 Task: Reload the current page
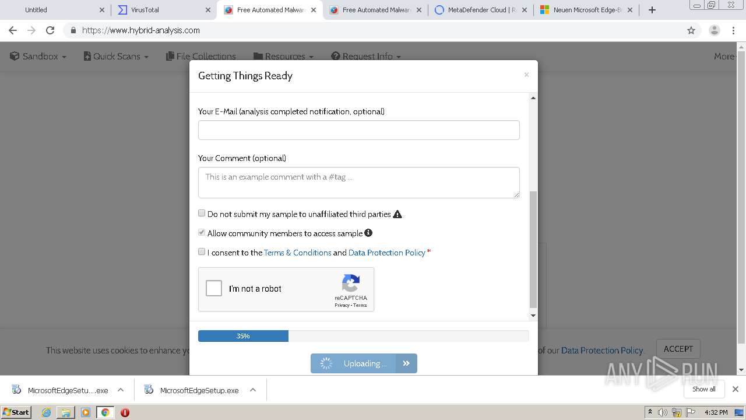(x=50, y=30)
